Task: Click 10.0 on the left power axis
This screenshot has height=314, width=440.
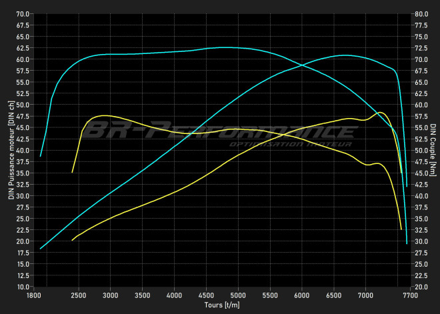Action: [x=21, y=287]
